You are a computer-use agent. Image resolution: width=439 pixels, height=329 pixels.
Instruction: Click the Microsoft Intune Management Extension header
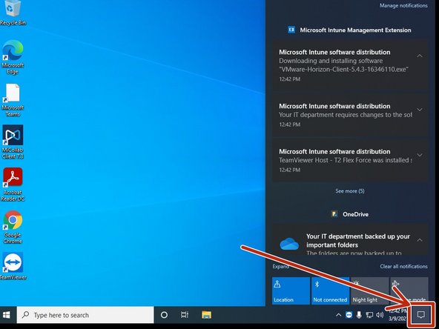point(350,30)
